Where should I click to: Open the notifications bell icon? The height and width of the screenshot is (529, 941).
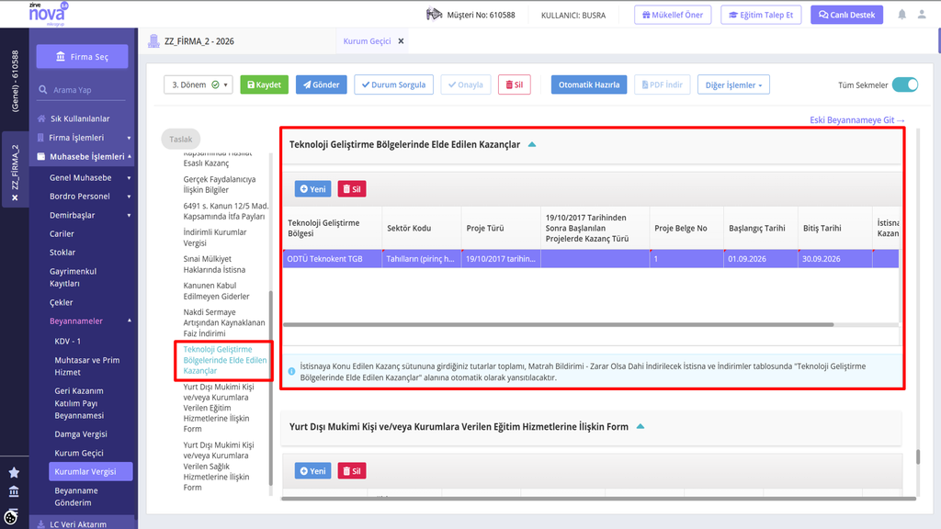tap(901, 15)
